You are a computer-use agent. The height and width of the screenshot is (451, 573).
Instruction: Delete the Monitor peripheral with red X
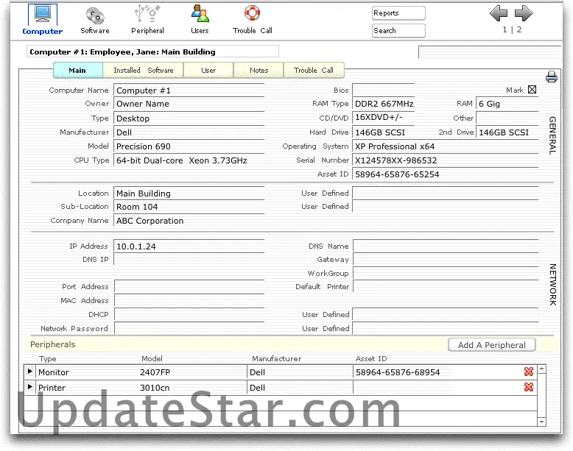[528, 372]
